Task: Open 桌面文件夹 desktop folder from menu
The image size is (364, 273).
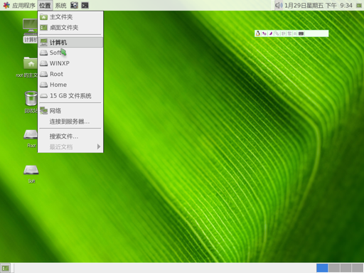Action: pyautogui.click(x=70, y=28)
